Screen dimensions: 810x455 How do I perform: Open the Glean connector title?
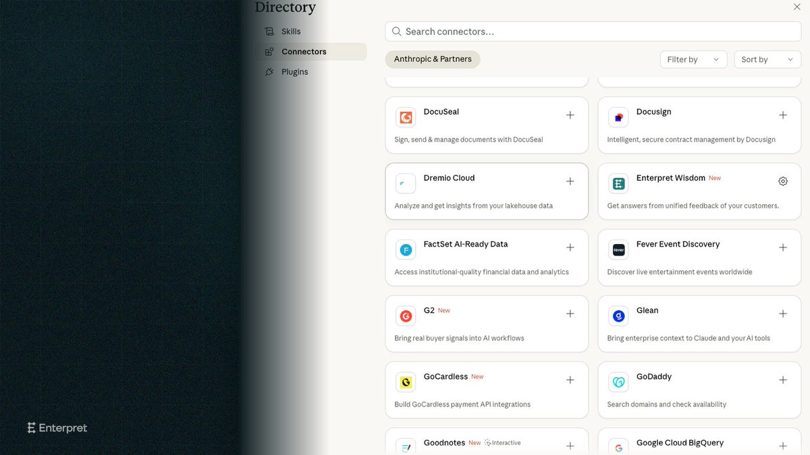pos(647,310)
